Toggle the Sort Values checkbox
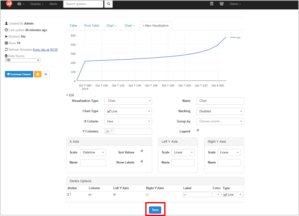The width and height of the screenshot is (299, 216). click(x=141, y=151)
